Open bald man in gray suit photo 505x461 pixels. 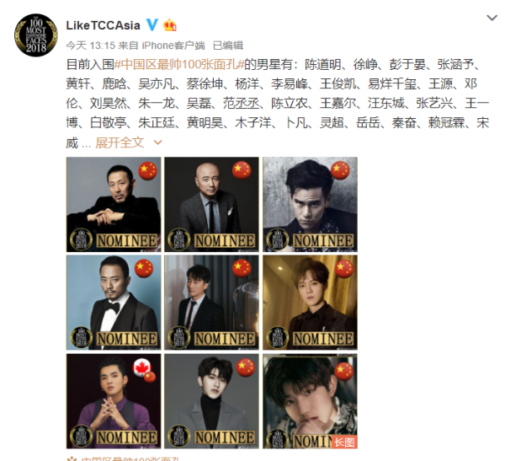click(x=211, y=204)
